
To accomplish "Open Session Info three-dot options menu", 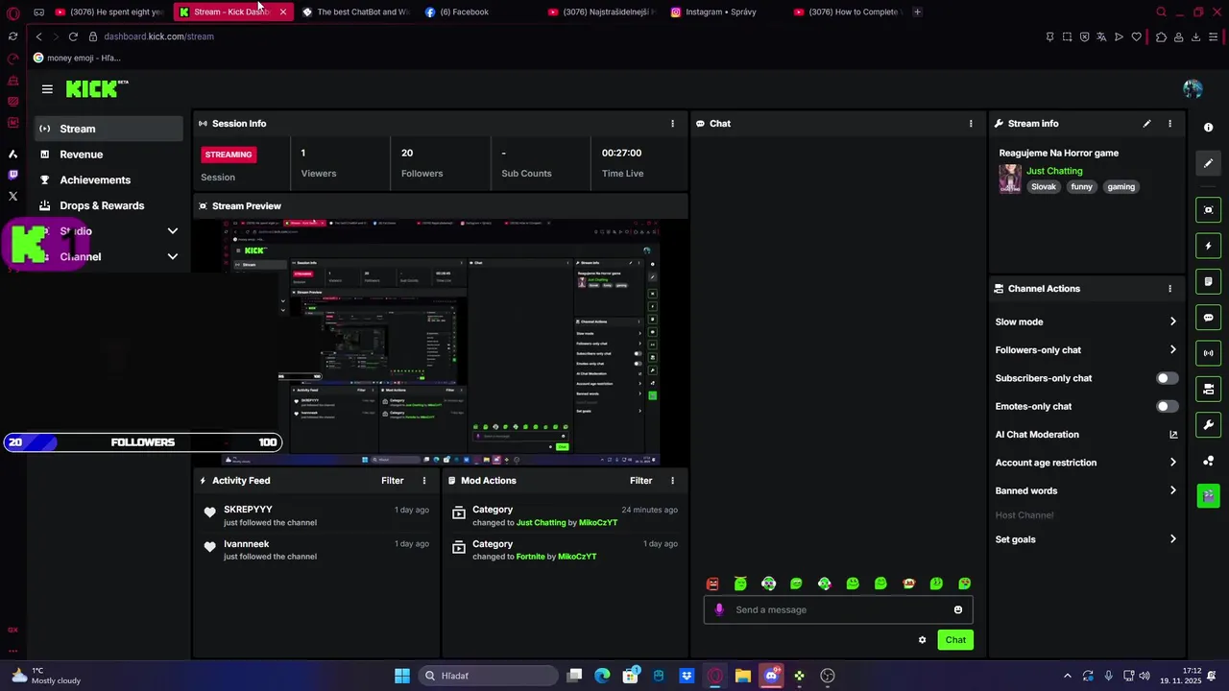I will click(672, 124).
